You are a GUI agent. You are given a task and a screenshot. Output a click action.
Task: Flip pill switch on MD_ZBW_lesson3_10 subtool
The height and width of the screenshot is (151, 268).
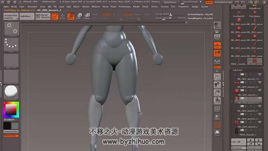pos(242,74)
